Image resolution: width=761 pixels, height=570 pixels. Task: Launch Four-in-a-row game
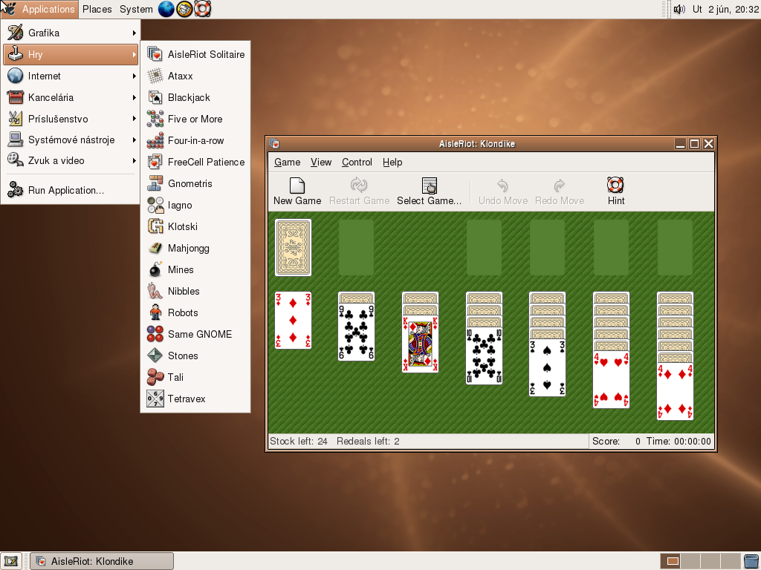pos(195,140)
